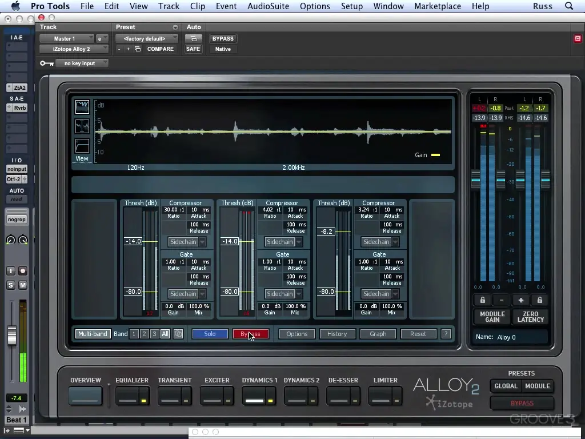Viewport: 585px width, 439px height.
Task: Click the key input key icon
Action: coord(47,63)
